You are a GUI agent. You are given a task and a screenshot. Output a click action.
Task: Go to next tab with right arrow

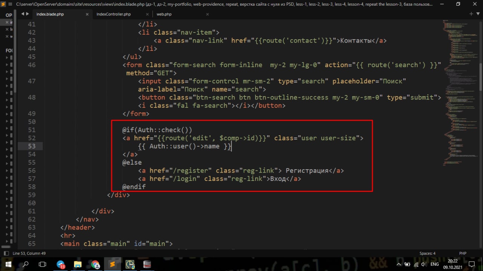28,14
